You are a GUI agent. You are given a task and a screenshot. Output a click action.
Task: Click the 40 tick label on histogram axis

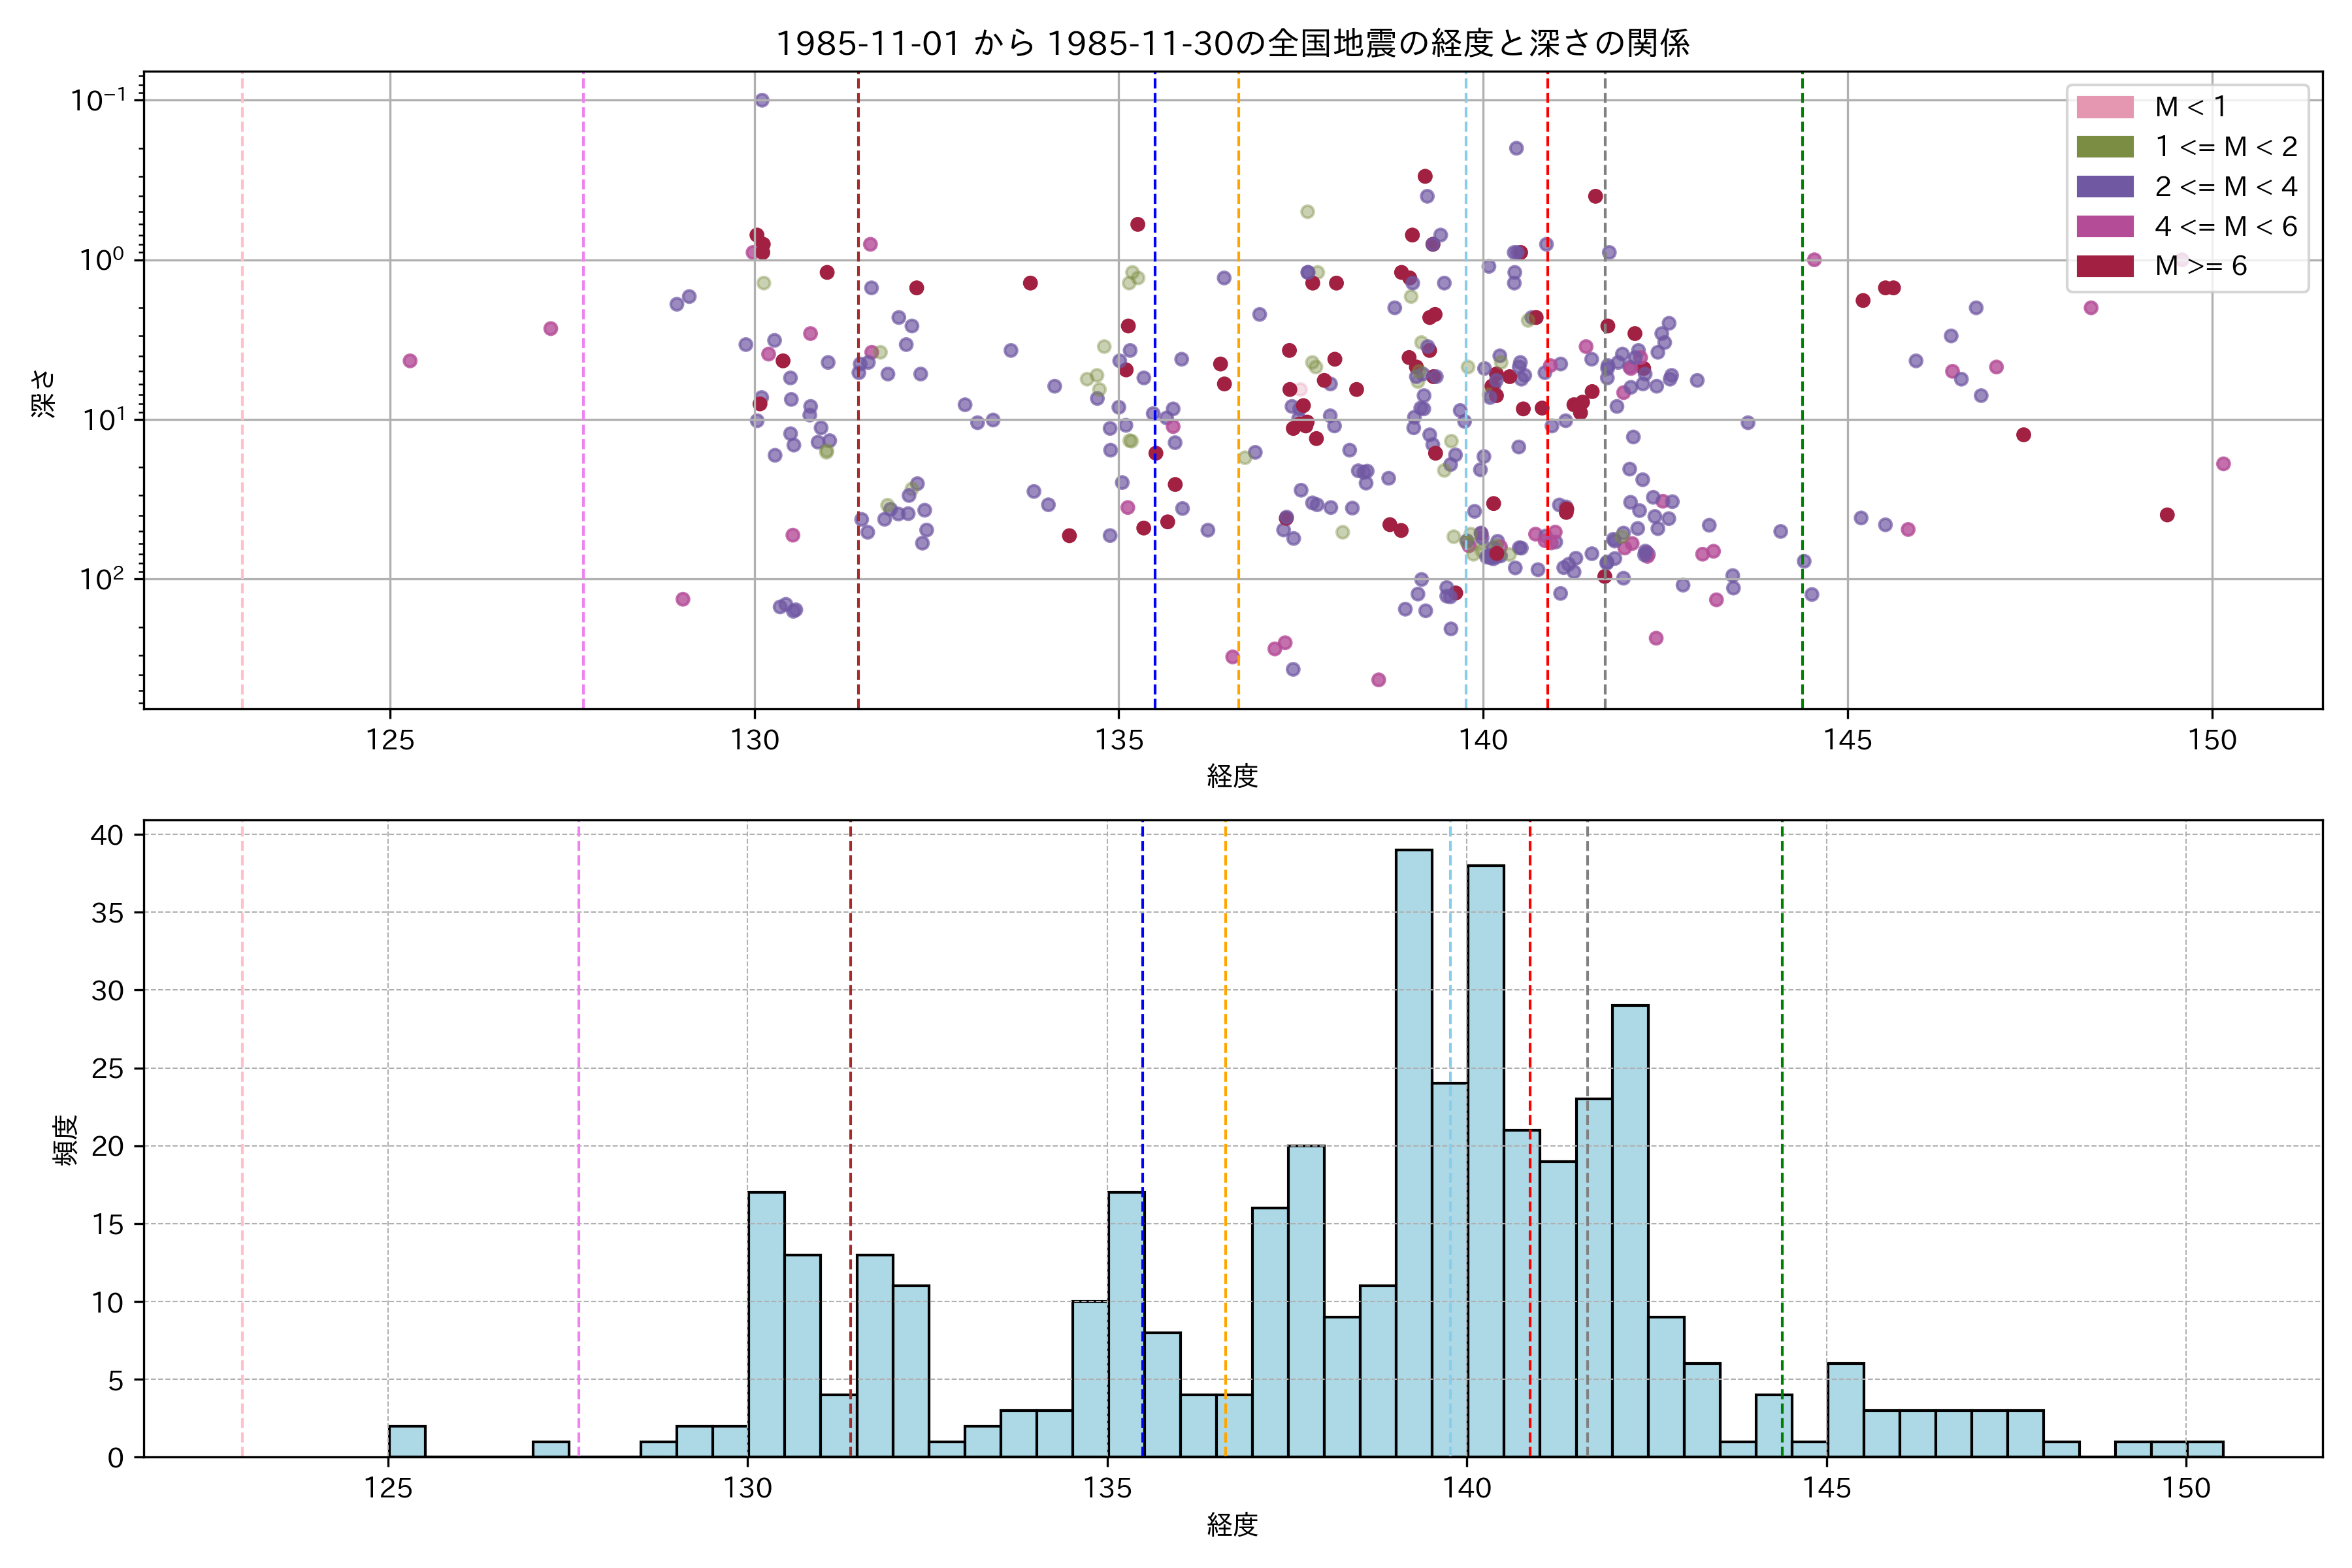107,835
